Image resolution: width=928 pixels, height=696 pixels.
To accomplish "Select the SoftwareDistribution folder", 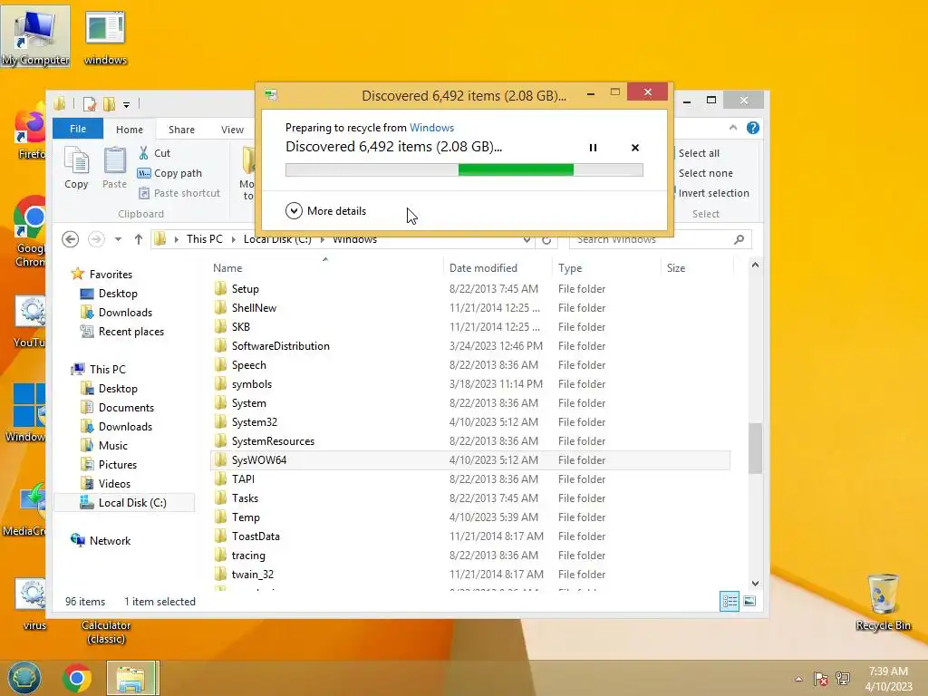I will (x=470, y=346).
